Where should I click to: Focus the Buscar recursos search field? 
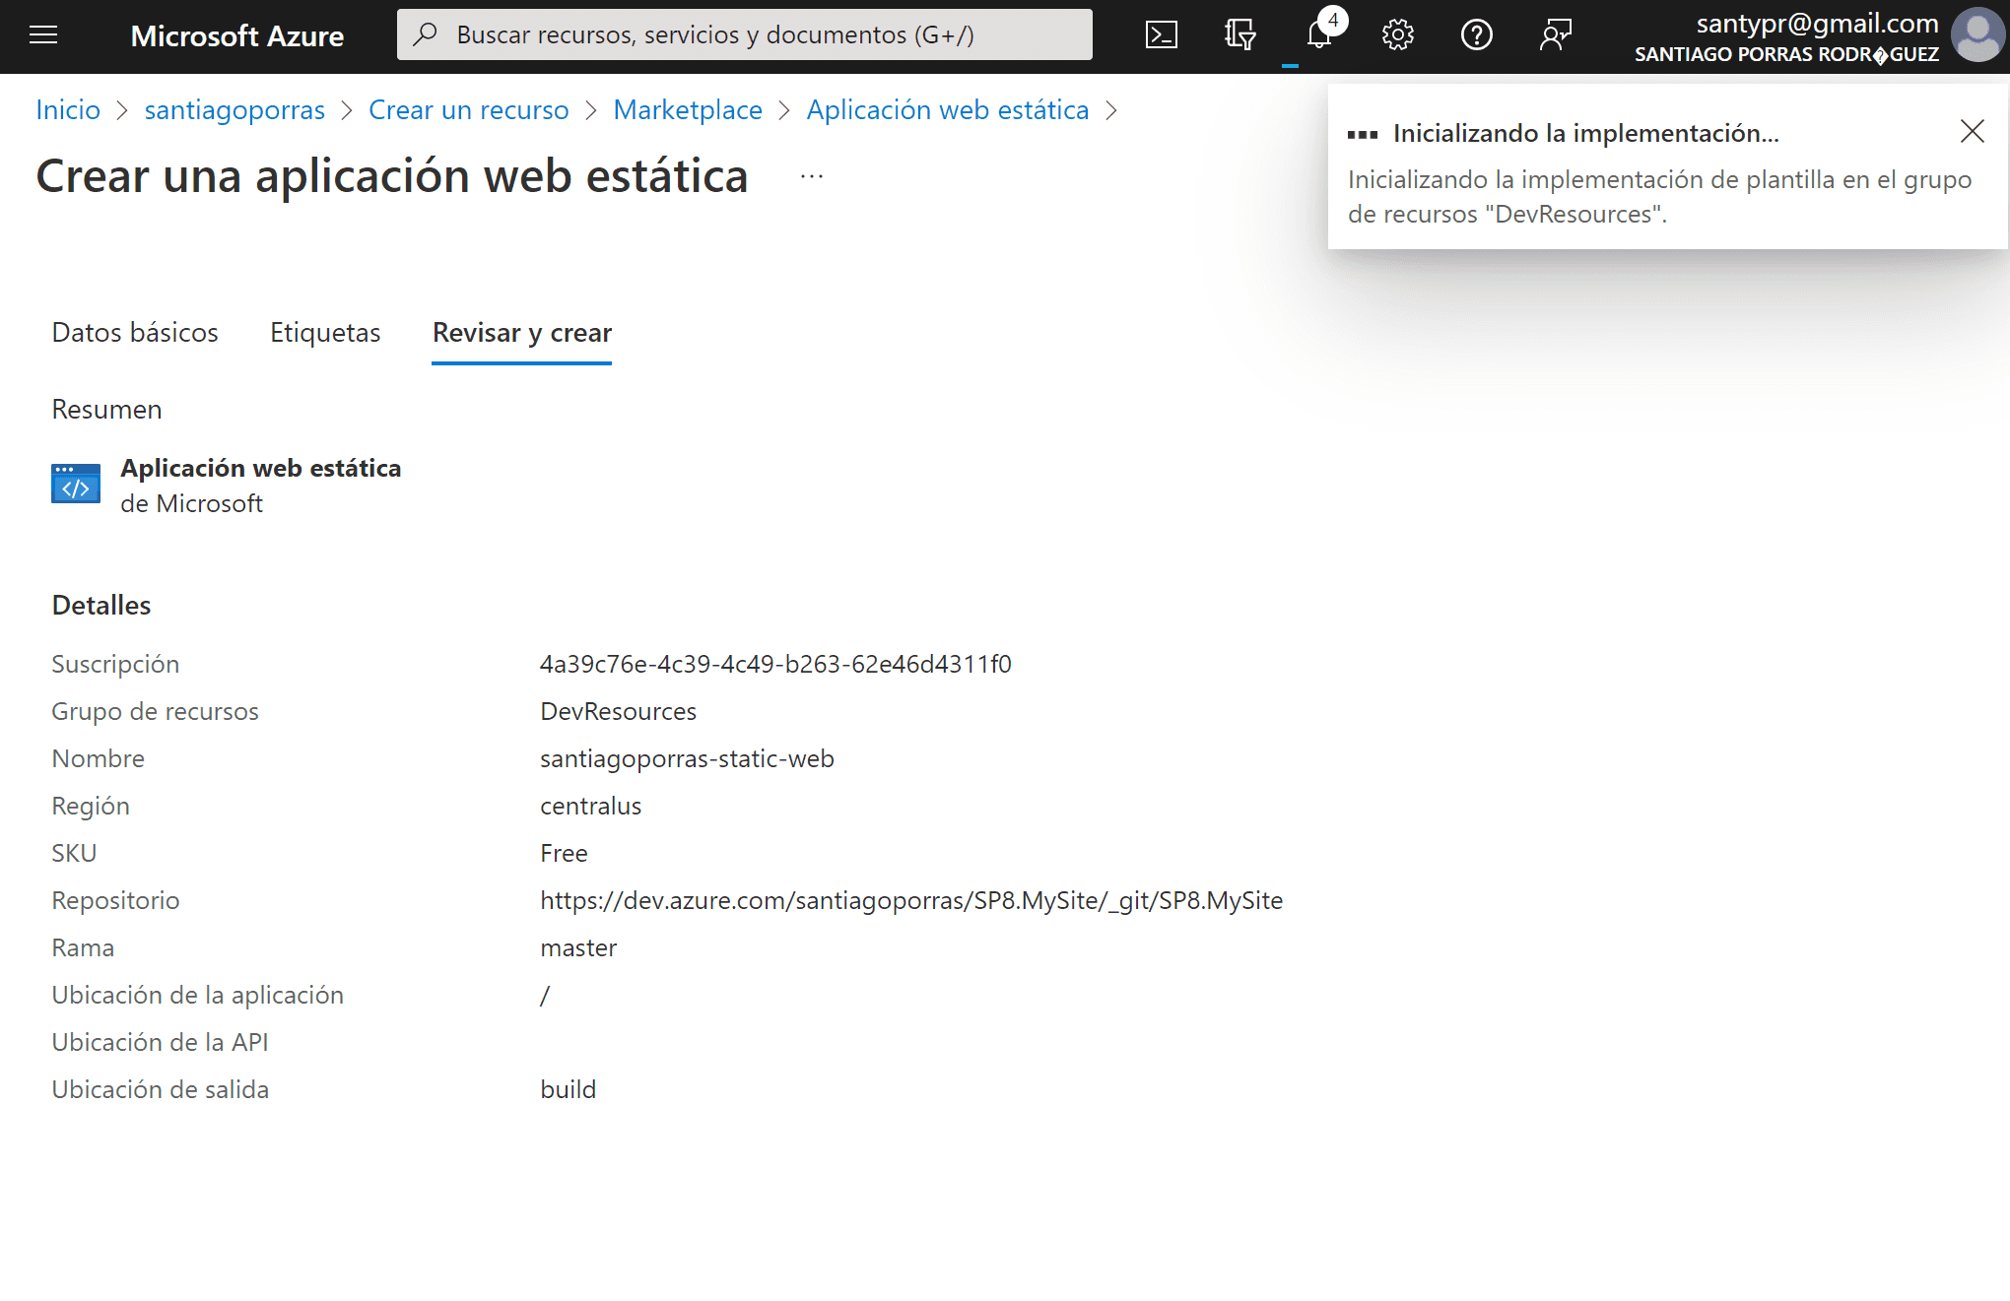745,34
